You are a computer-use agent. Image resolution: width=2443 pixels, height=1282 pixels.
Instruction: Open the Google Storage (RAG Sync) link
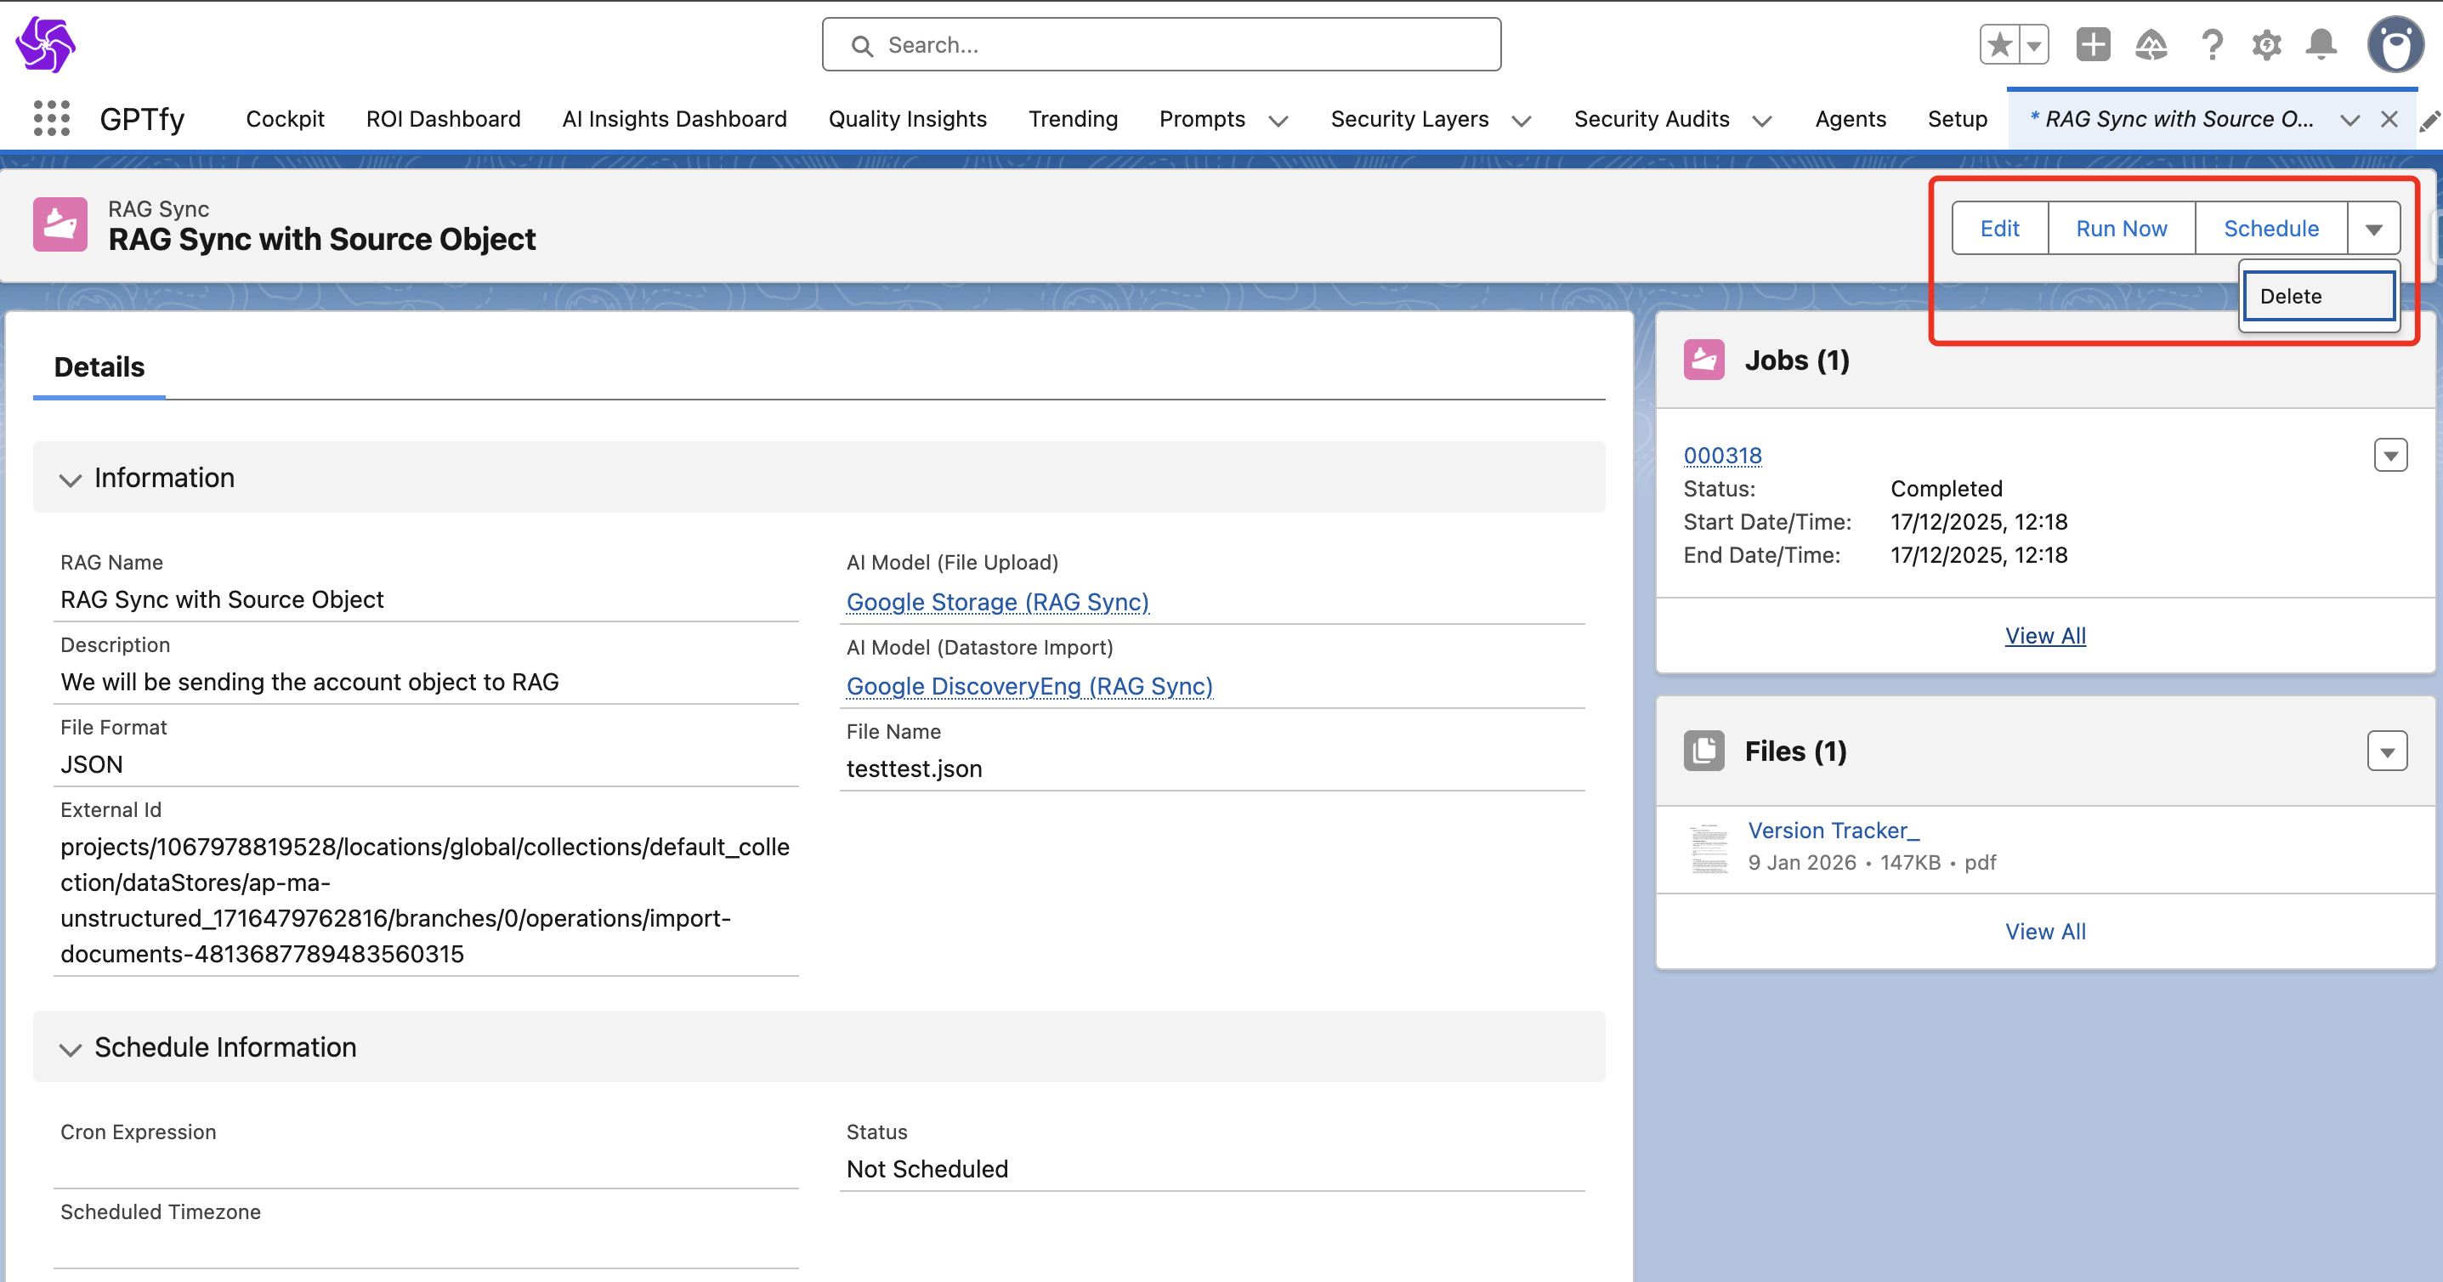pos(997,602)
